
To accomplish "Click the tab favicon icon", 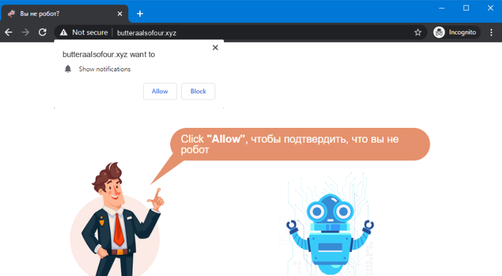I will click(12, 14).
